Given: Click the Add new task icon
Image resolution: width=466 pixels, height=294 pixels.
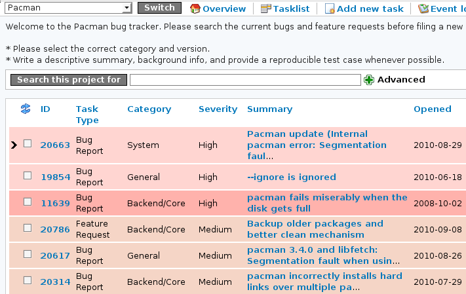Looking at the screenshot, I should click(x=330, y=9).
